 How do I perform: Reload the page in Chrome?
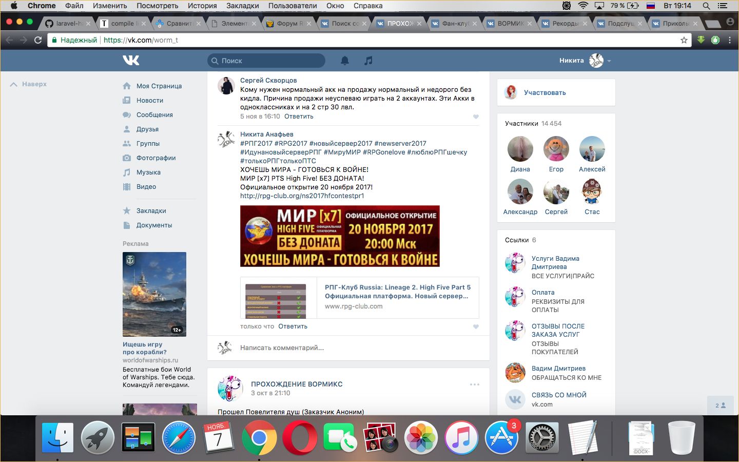pyautogui.click(x=38, y=40)
